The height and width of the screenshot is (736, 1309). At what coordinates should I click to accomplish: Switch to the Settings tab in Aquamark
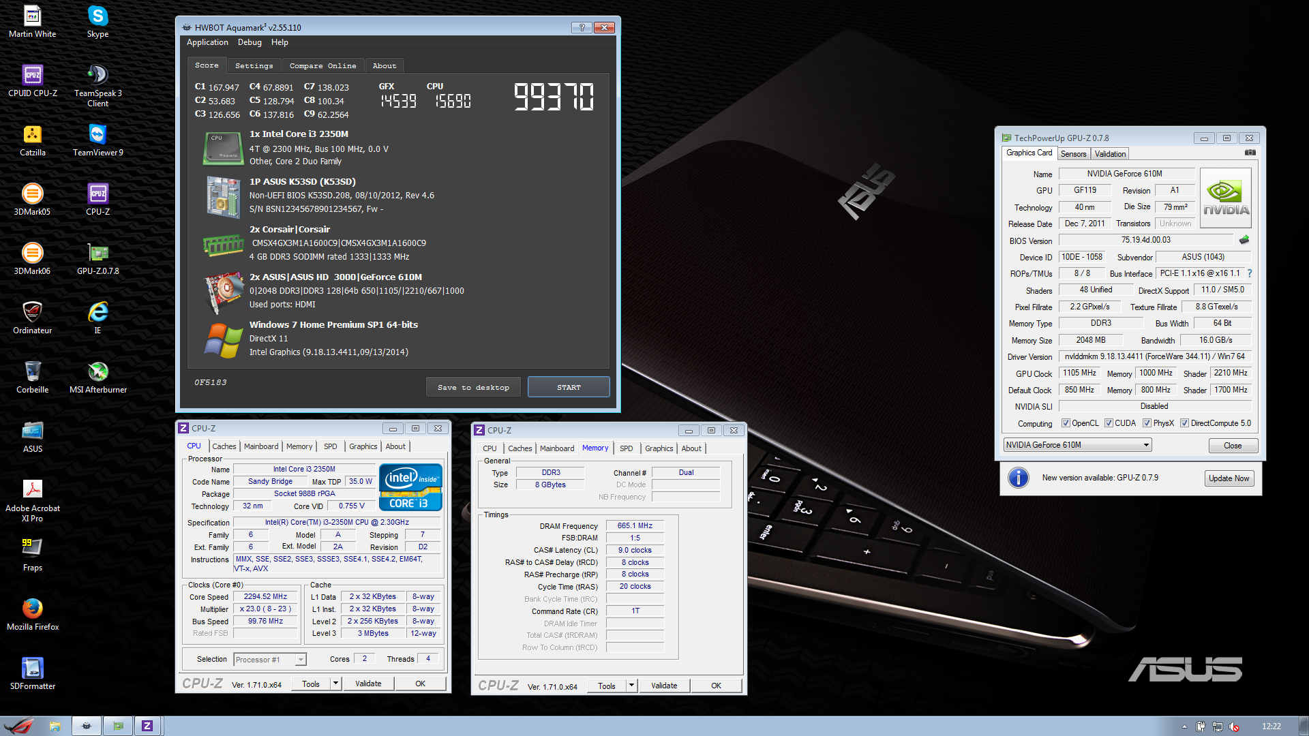click(254, 65)
